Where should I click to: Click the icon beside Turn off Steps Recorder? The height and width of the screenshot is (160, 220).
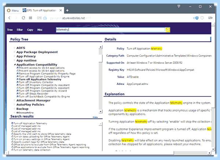click(18, 93)
